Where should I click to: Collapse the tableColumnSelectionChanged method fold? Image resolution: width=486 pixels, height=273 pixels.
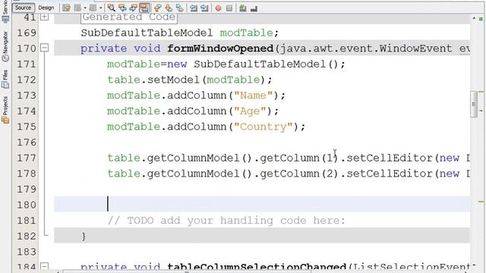pos(45,266)
